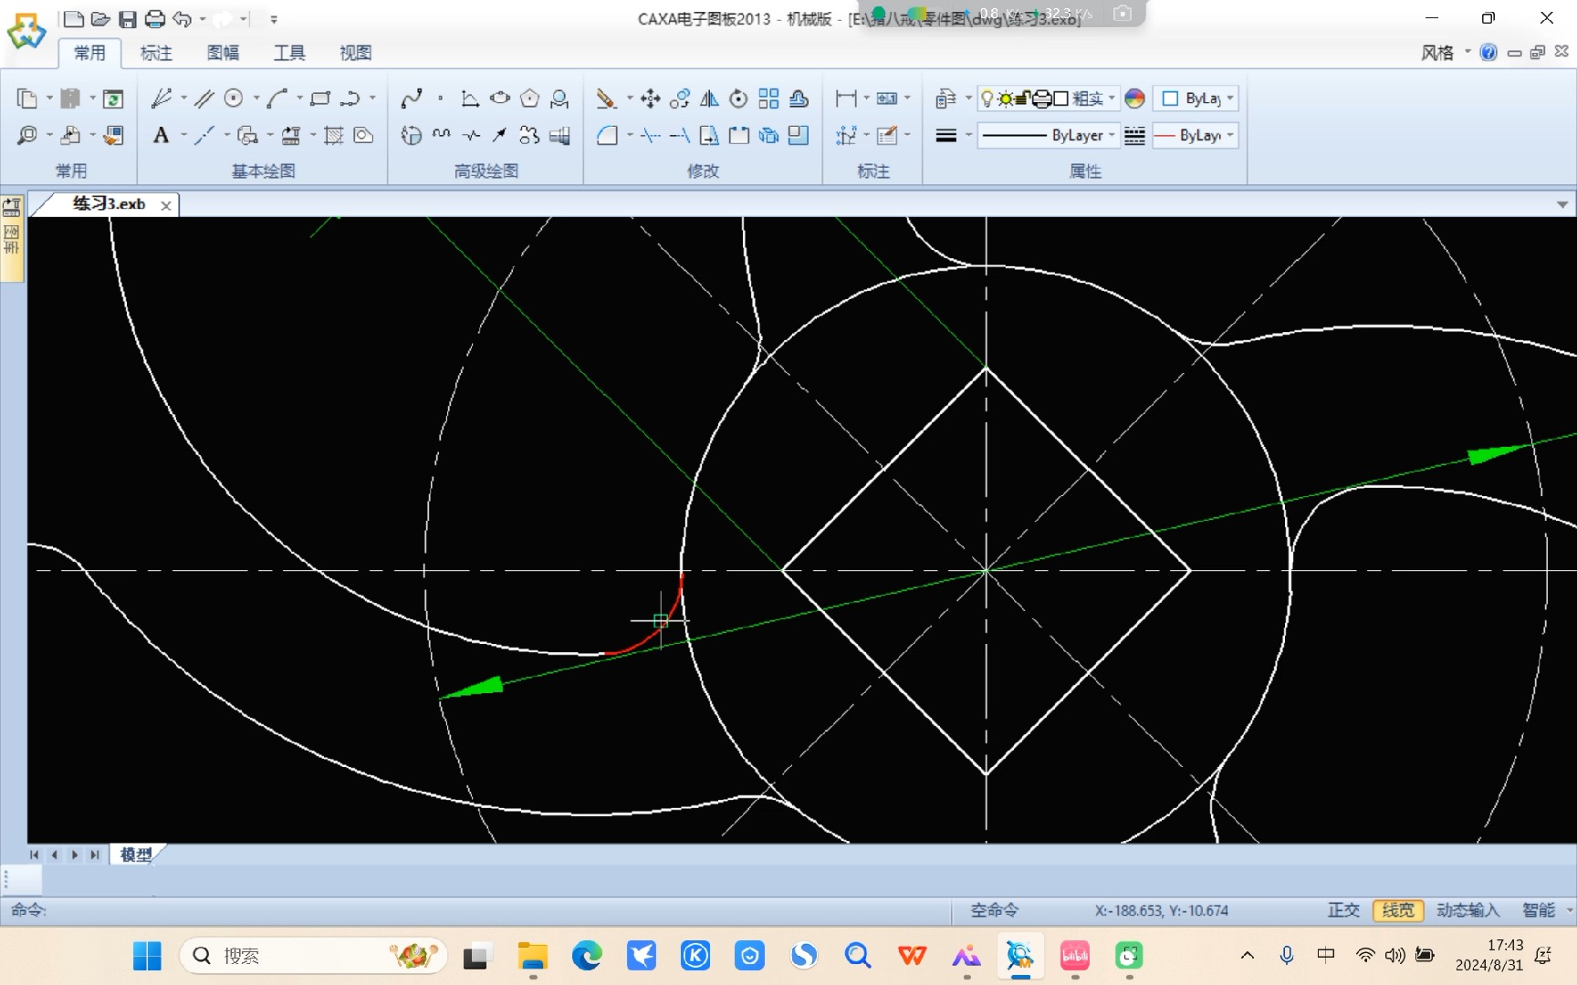Open the layer color ByLayer swatch

(x=1196, y=98)
